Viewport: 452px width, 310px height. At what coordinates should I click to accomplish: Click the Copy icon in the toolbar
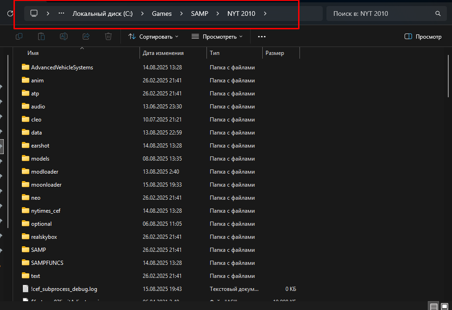[19, 36]
